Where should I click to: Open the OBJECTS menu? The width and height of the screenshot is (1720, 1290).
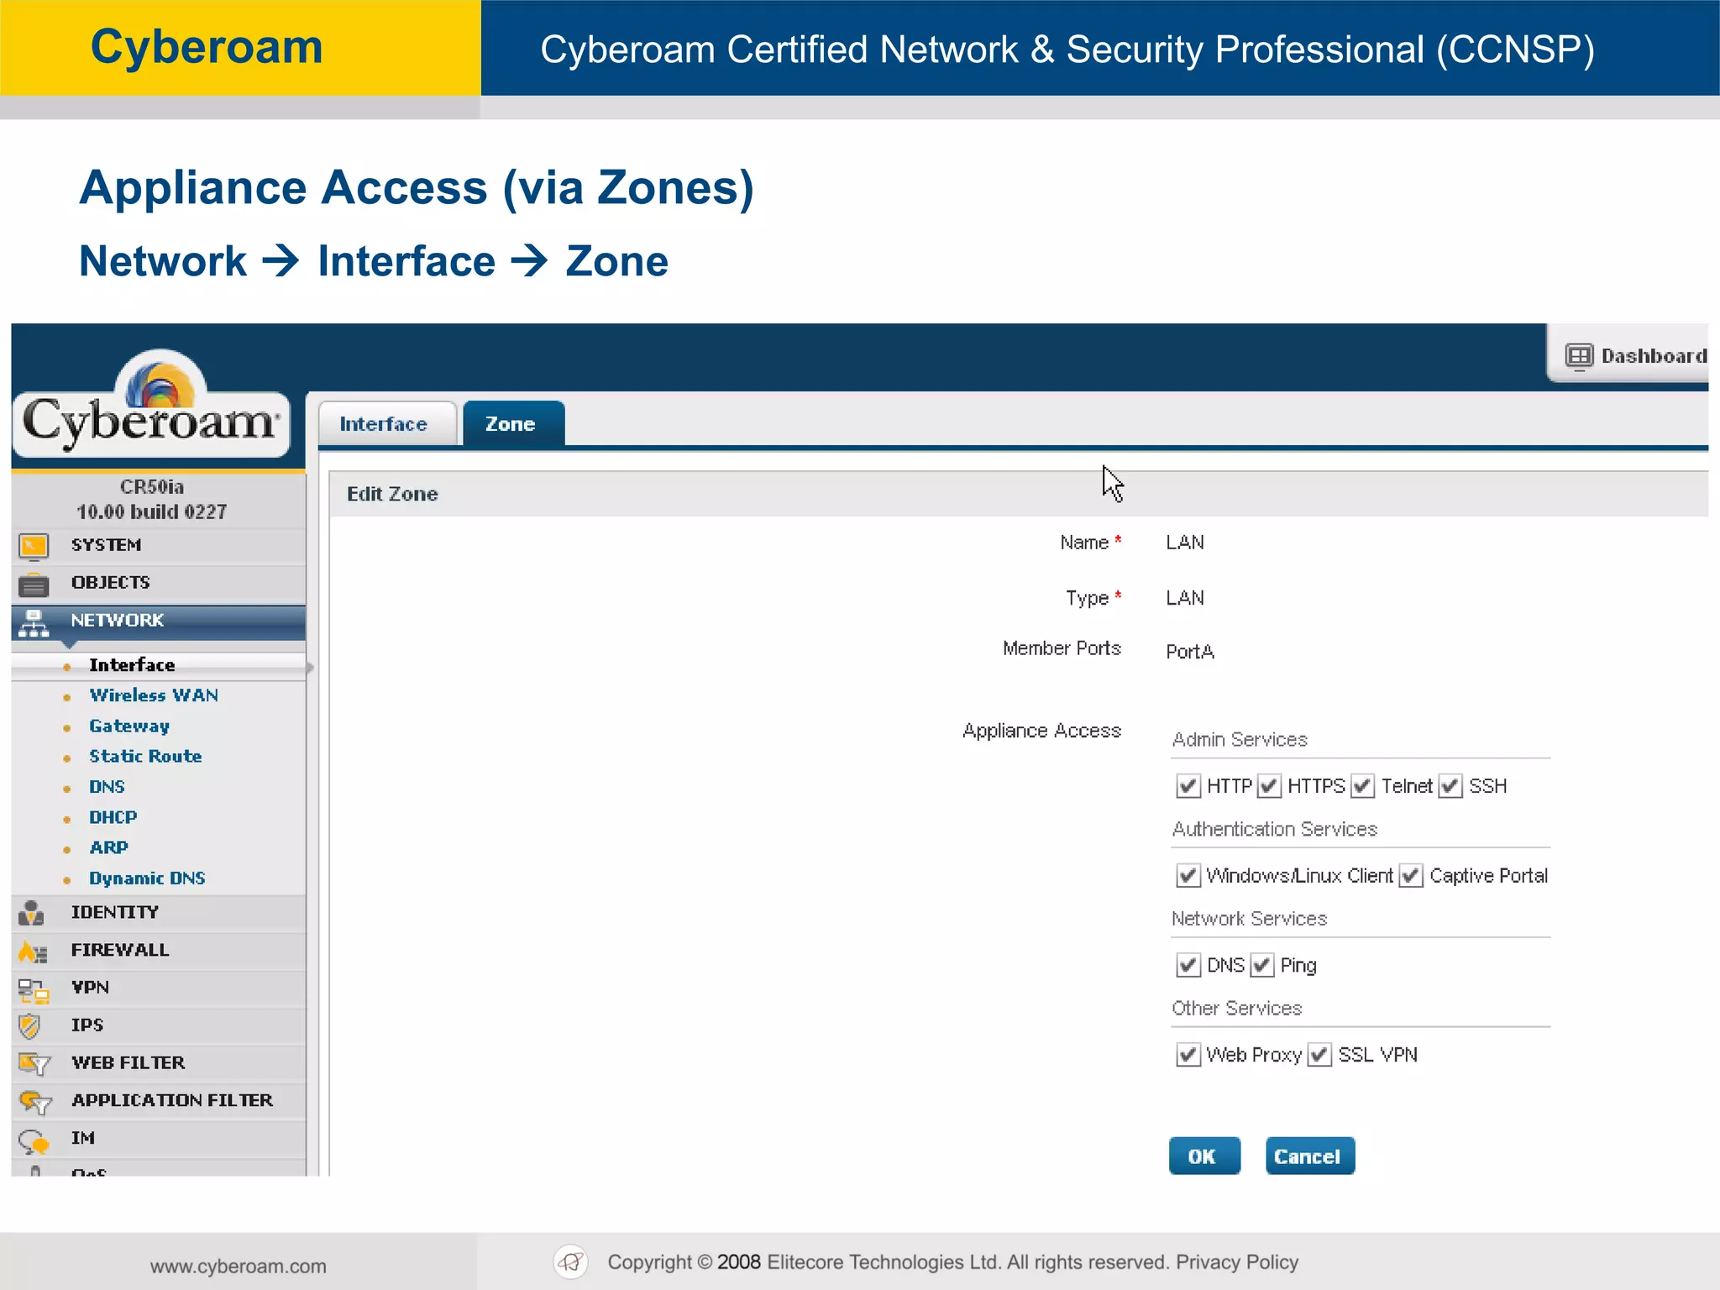[159, 584]
